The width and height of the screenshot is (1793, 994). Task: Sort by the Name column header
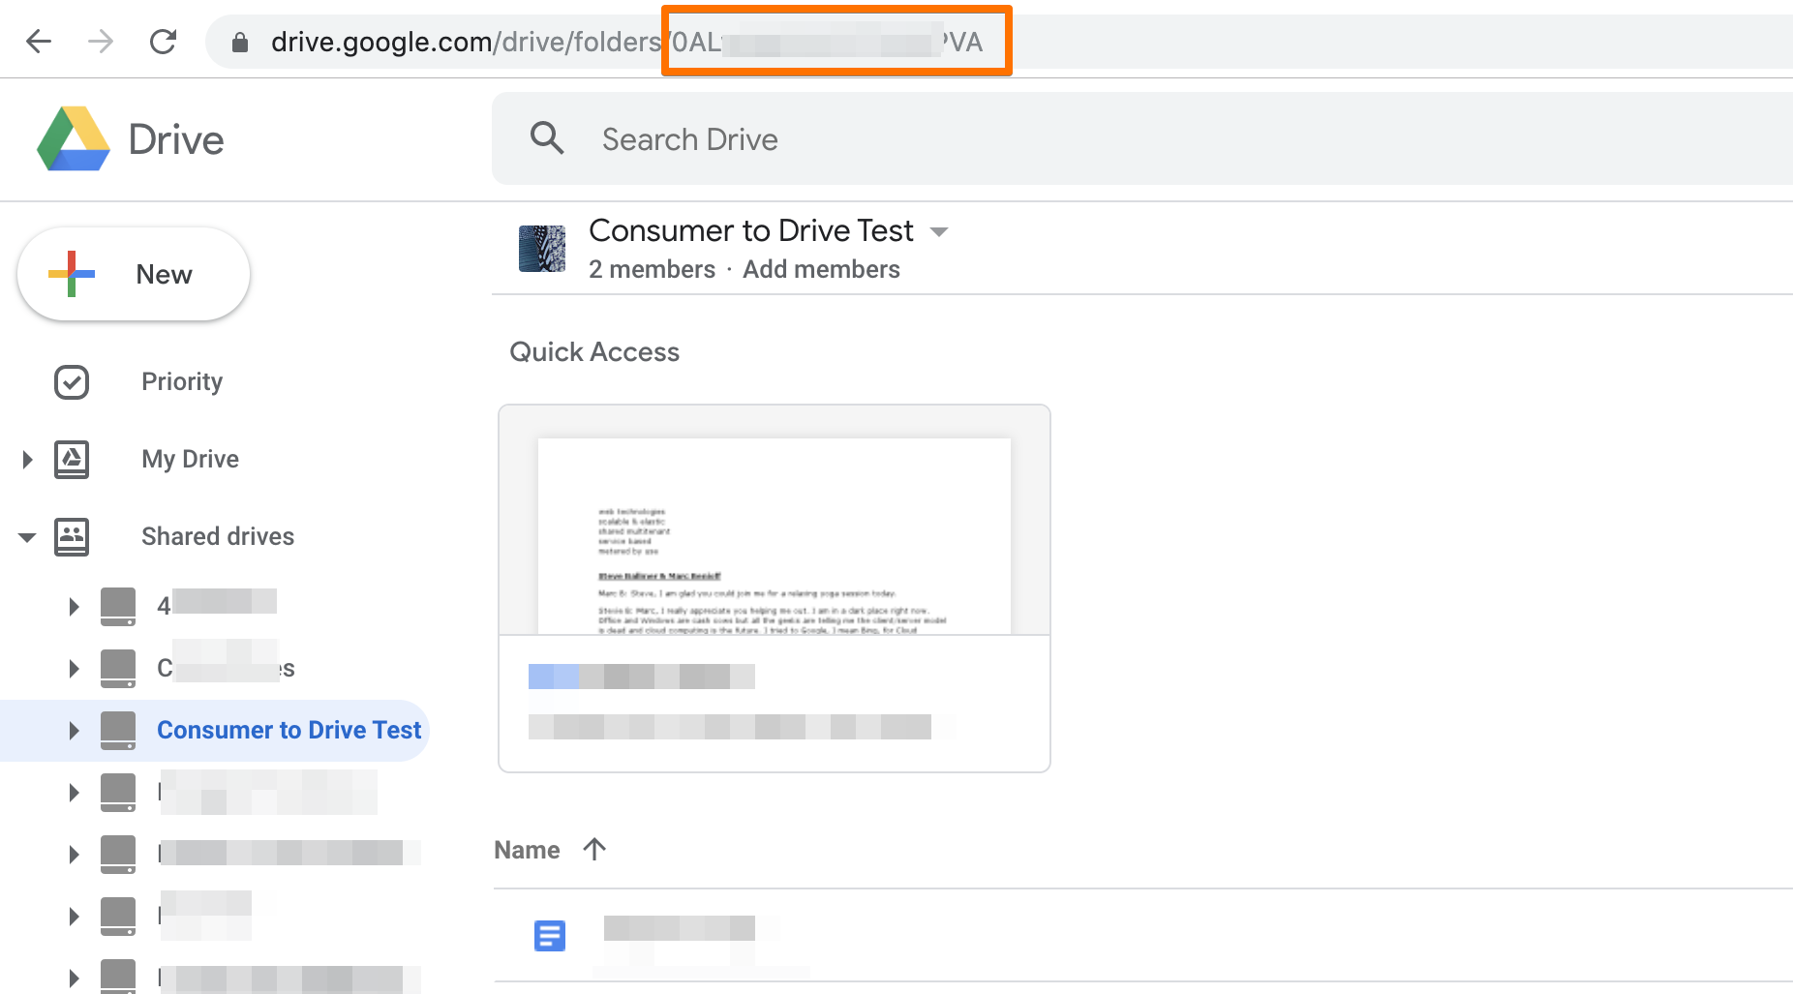click(527, 850)
